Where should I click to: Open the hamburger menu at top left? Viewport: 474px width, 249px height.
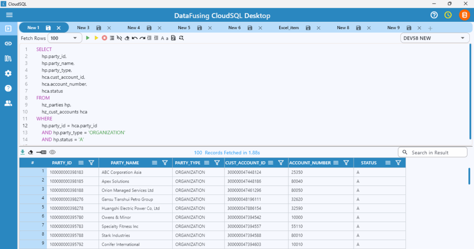[x=9, y=15]
